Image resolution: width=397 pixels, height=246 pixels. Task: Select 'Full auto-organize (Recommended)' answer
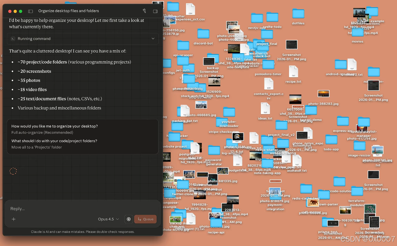click(42, 132)
